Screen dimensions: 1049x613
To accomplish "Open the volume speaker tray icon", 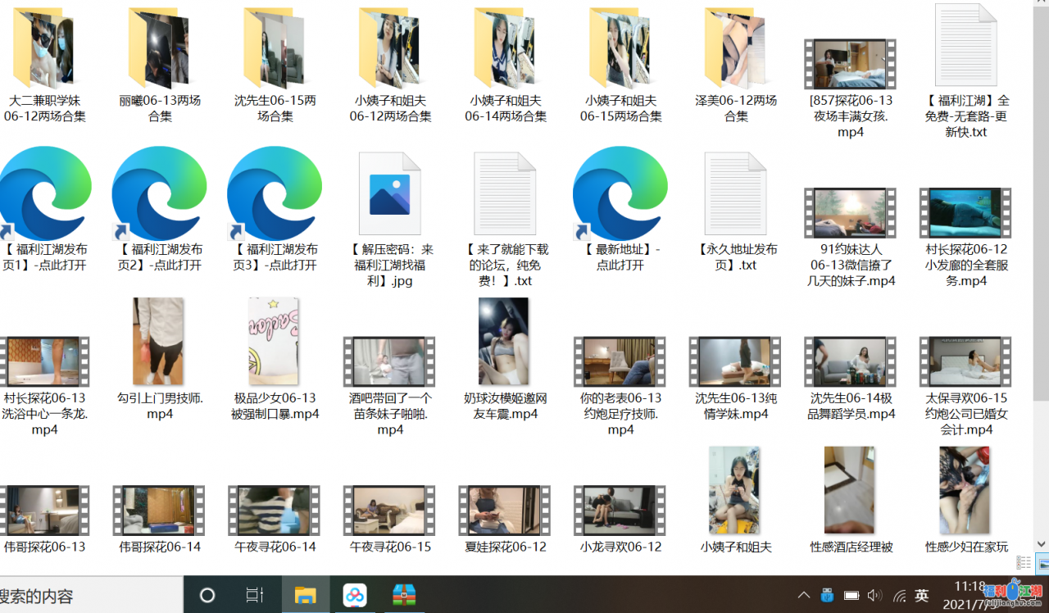I will pyautogui.click(x=874, y=595).
